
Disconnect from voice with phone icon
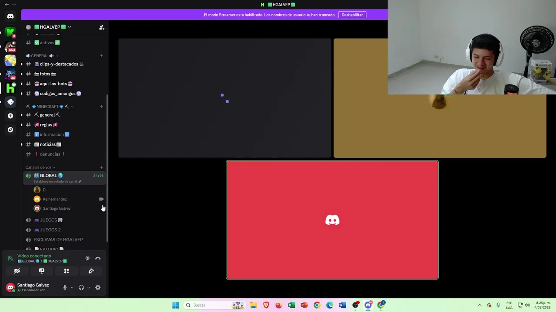pyautogui.click(x=98, y=258)
